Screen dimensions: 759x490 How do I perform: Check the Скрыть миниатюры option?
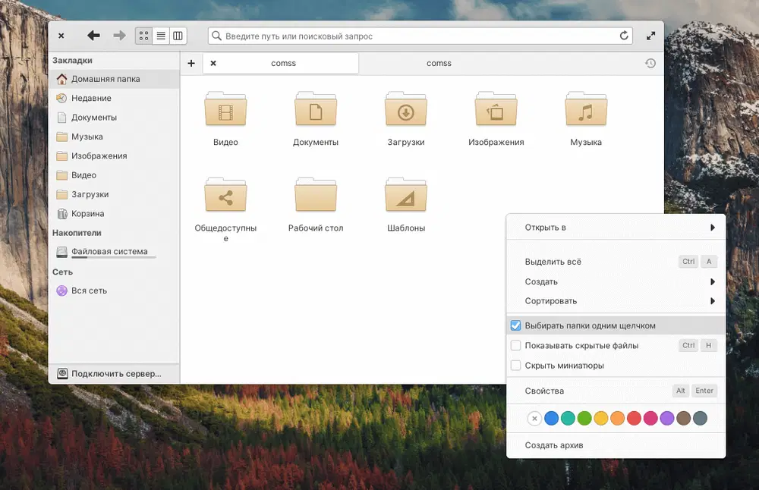(516, 366)
